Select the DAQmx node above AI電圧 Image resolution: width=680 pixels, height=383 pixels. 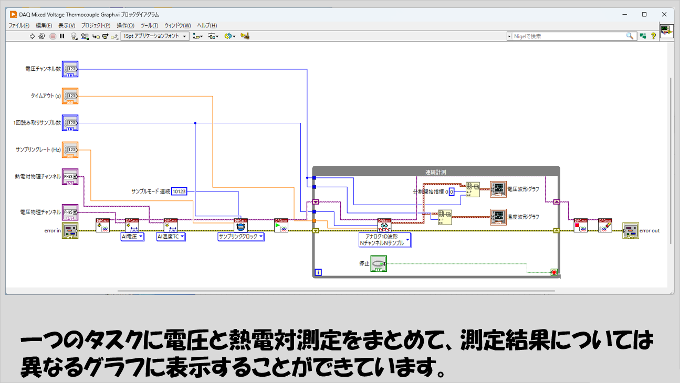click(x=132, y=226)
